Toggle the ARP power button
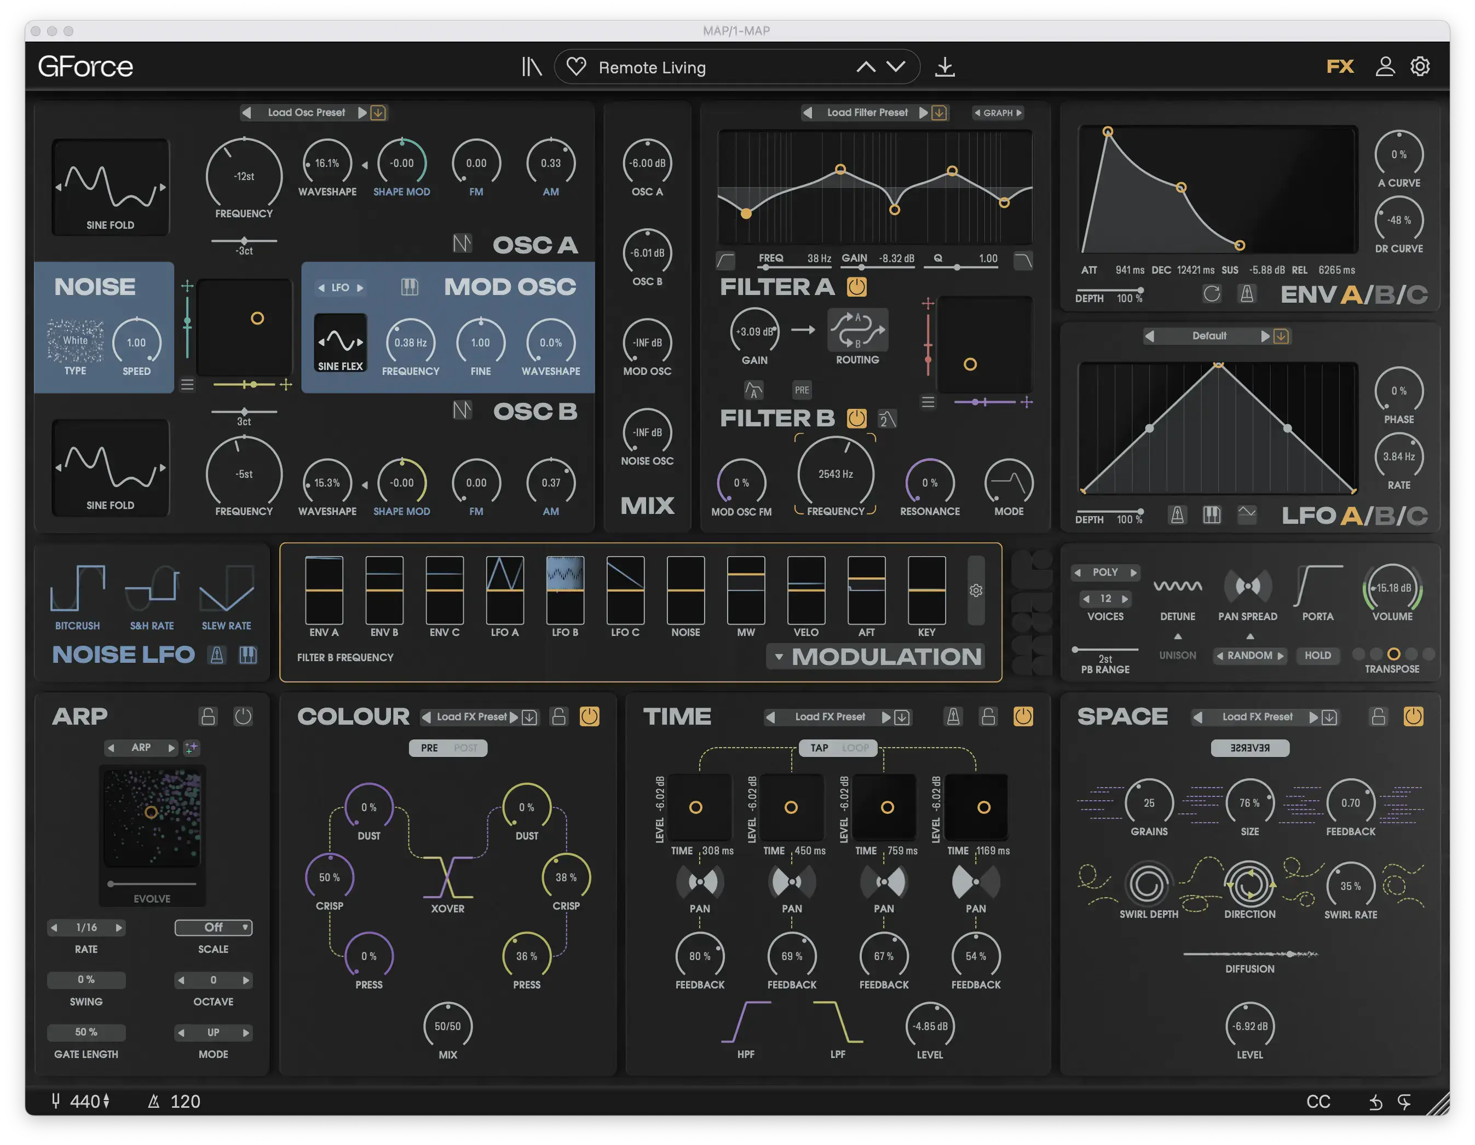This screenshot has width=1475, height=1145. tap(243, 716)
